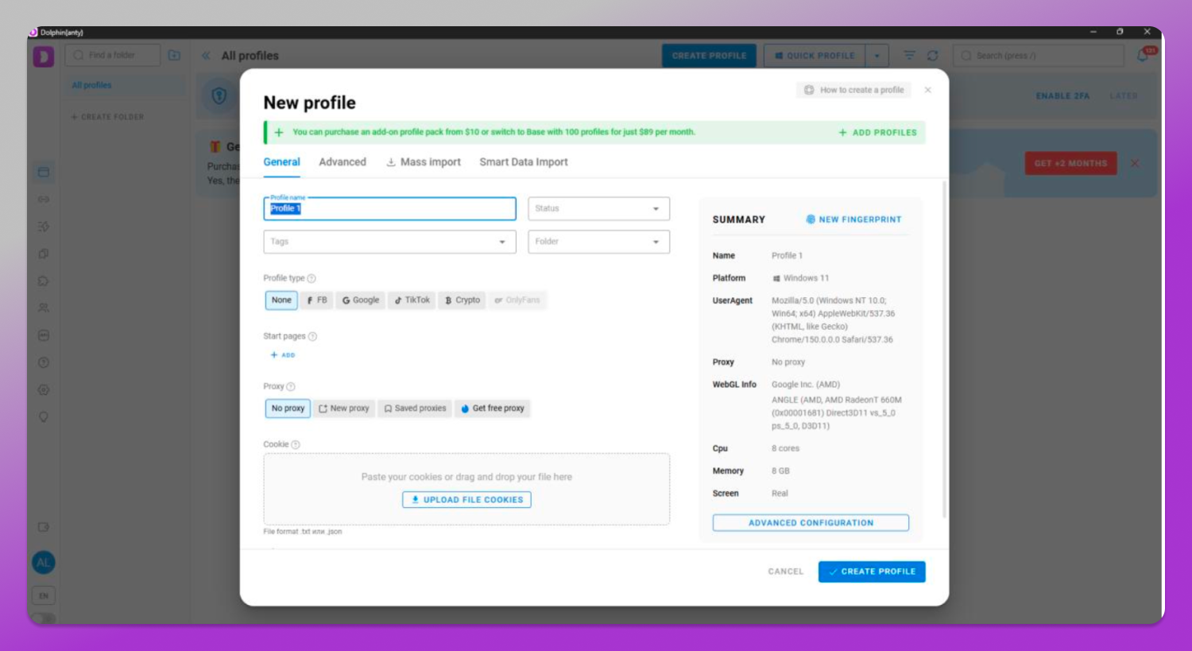Click the Start pages help question icon
1192x651 pixels.
click(312, 336)
